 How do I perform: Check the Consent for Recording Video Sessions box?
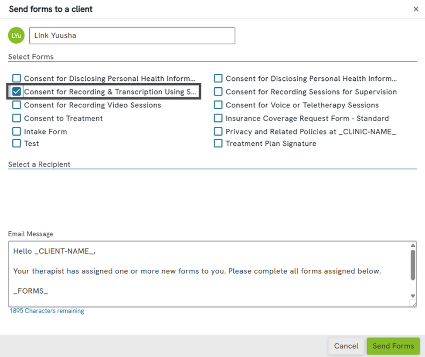click(17, 105)
